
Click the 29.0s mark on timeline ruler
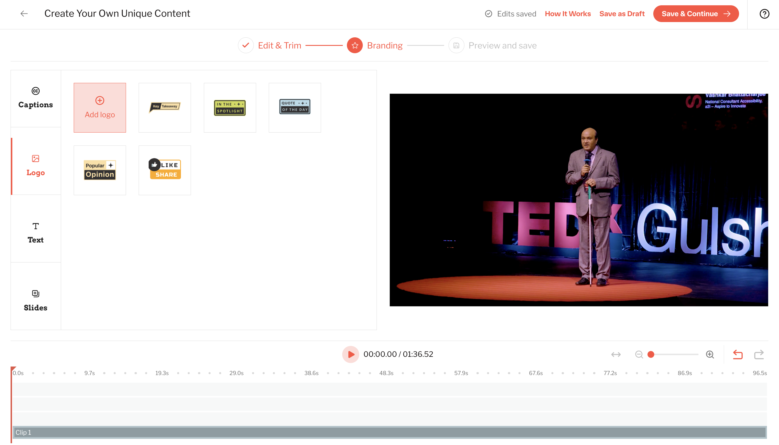coord(236,373)
